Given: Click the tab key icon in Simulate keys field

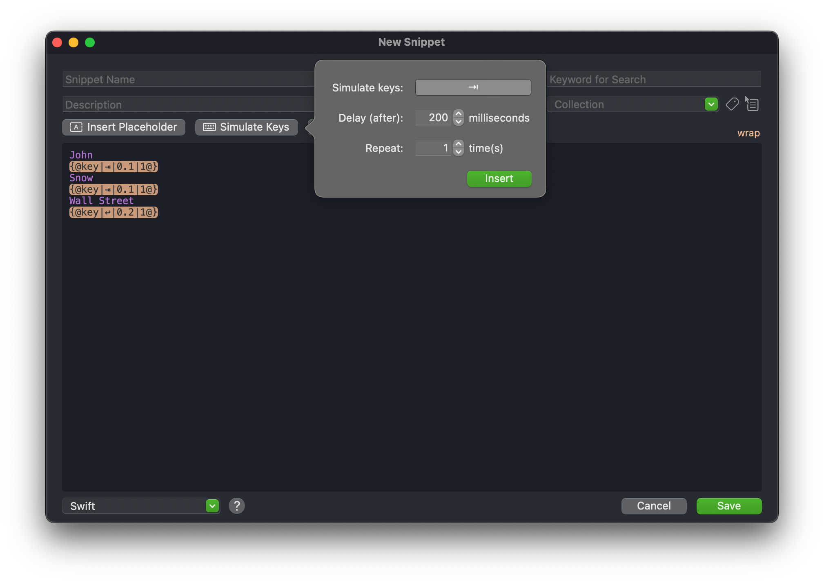Looking at the screenshot, I should click(x=473, y=87).
